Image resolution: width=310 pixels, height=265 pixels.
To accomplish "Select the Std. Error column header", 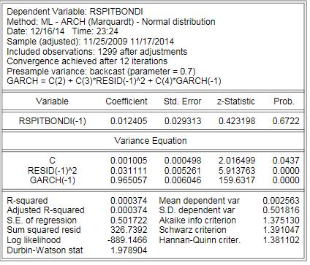I will [x=182, y=101].
